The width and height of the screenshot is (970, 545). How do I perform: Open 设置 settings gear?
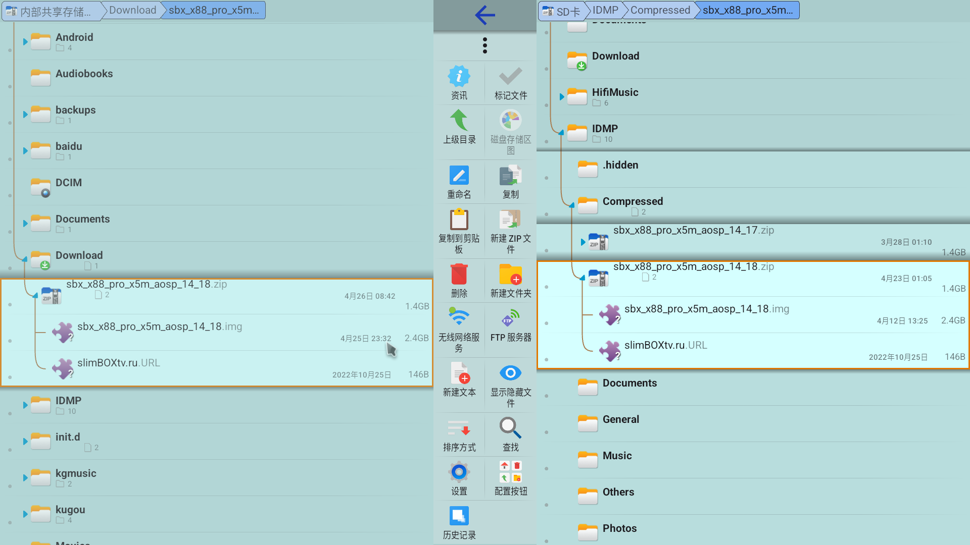[459, 472]
